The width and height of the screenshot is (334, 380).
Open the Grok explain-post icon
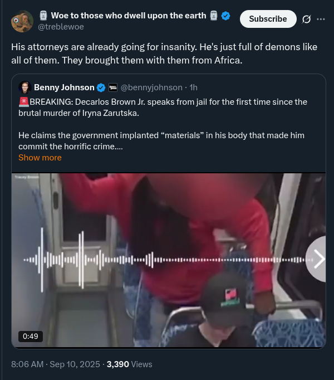tap(306, 19)
